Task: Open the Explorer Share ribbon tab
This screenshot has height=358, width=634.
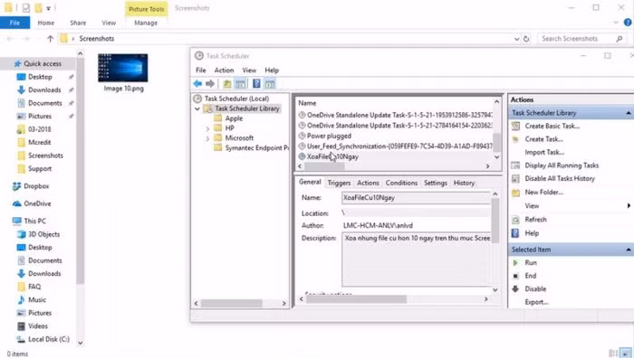Action: (x=78, y=23)
